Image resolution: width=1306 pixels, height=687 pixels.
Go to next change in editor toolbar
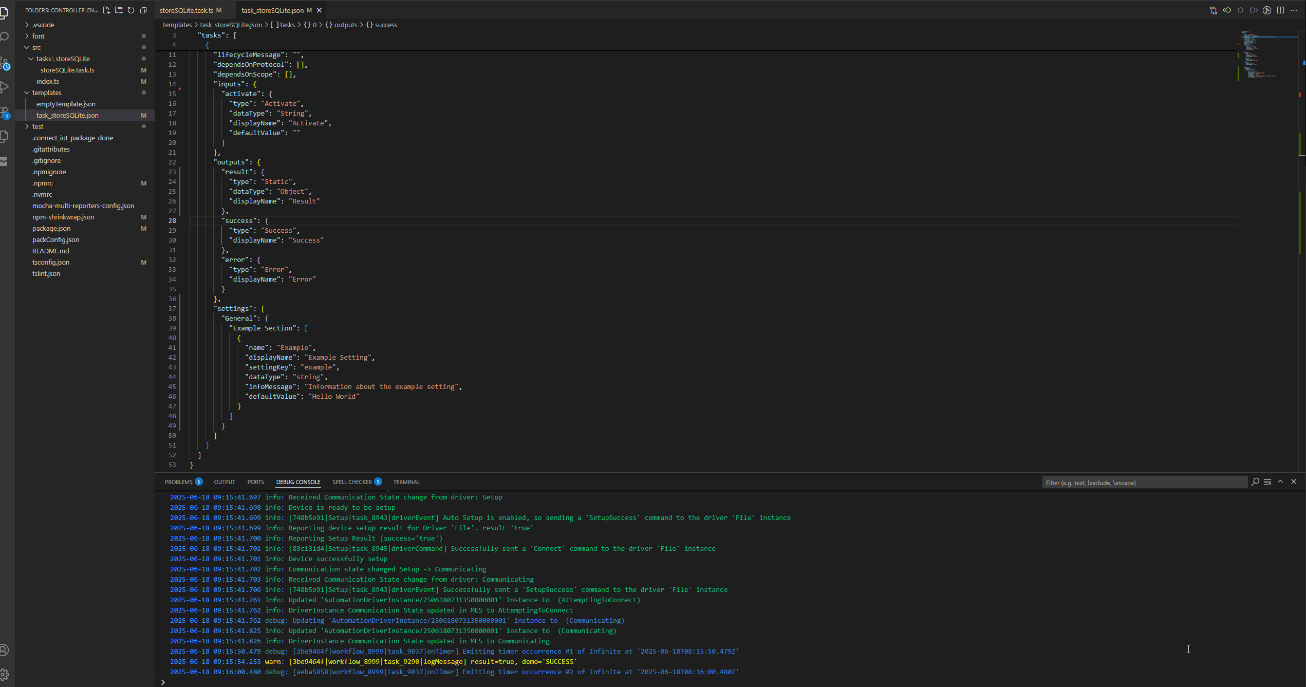pos(1254,10)
